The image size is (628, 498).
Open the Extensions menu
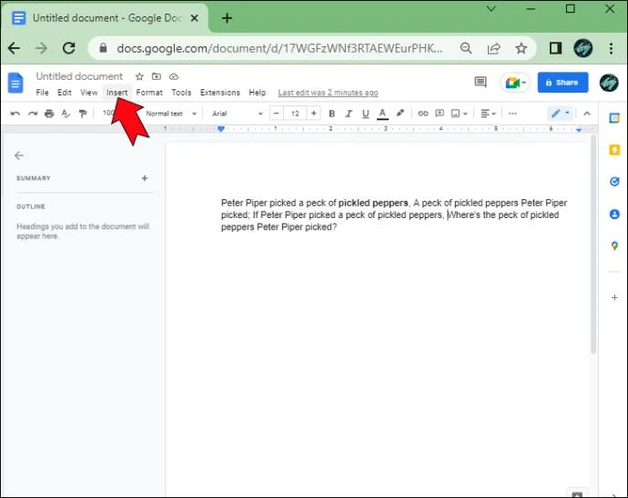point(220,93)
